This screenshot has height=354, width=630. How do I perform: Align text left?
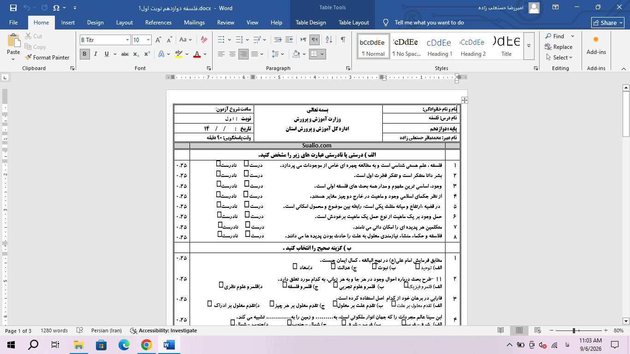[221, 54]
